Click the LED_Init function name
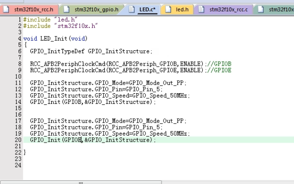Viewport: 294px width, 184px height. tap(54, 39)
